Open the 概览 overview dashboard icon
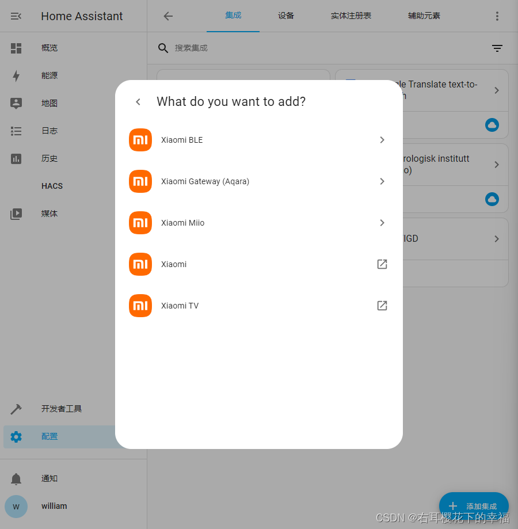The image size is (518, 529). 16,48
